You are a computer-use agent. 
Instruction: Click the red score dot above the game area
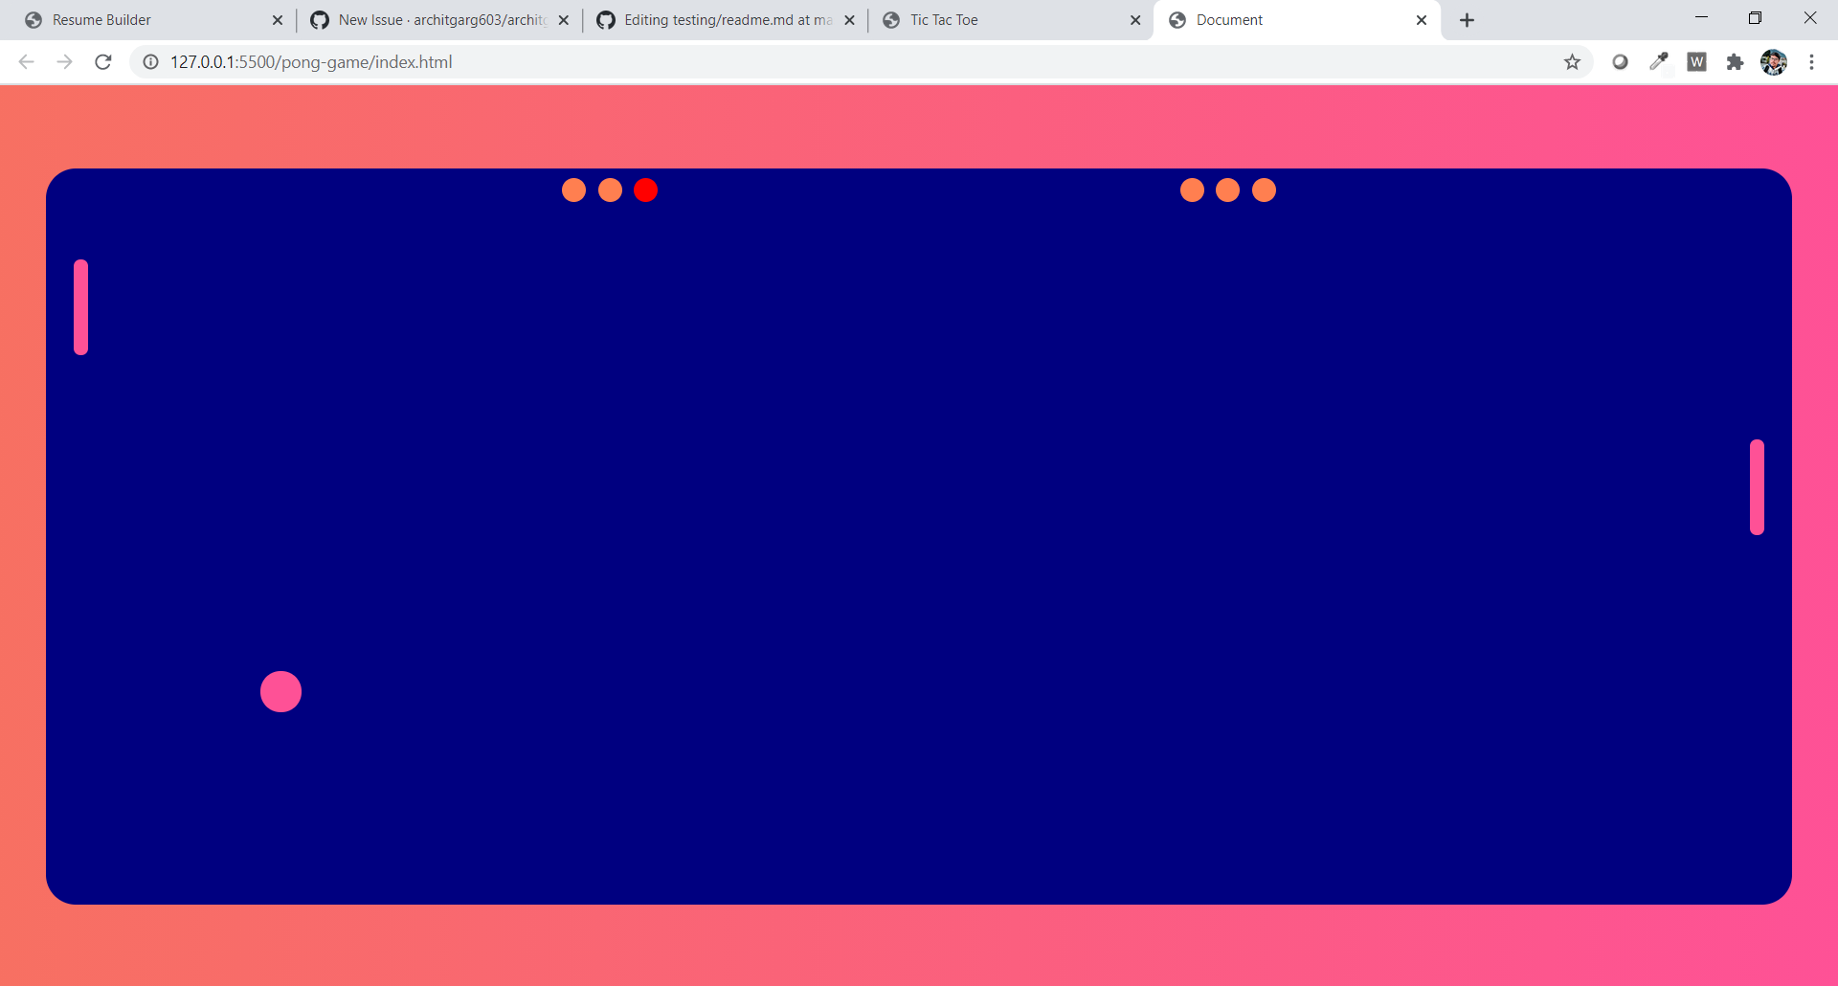[646, 190]
